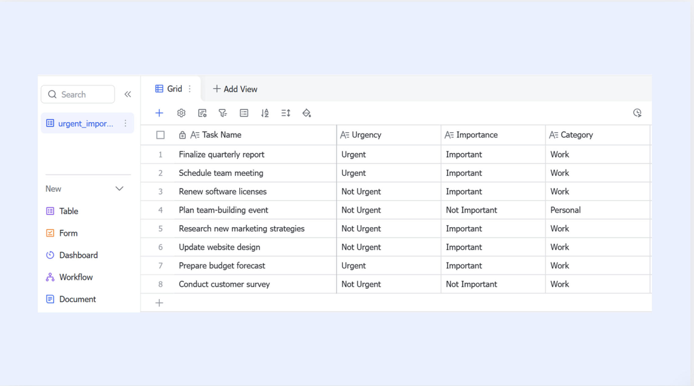Open the color fill bucket icon
Image resolution: width=694 pixels, height=386 pixels.
pos(306,113)
